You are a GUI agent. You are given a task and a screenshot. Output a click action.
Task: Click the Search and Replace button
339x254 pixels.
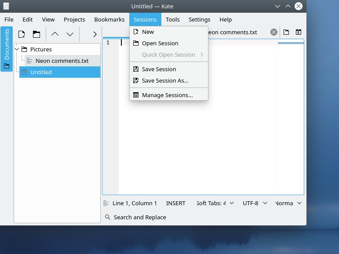135,217
